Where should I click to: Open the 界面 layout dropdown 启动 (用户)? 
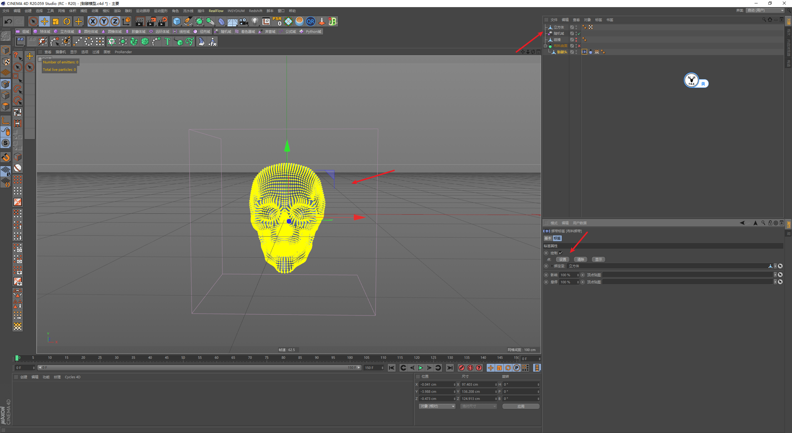pos(765,11)
